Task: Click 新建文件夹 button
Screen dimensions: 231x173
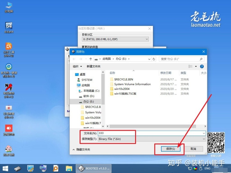Action: [94, 66]
